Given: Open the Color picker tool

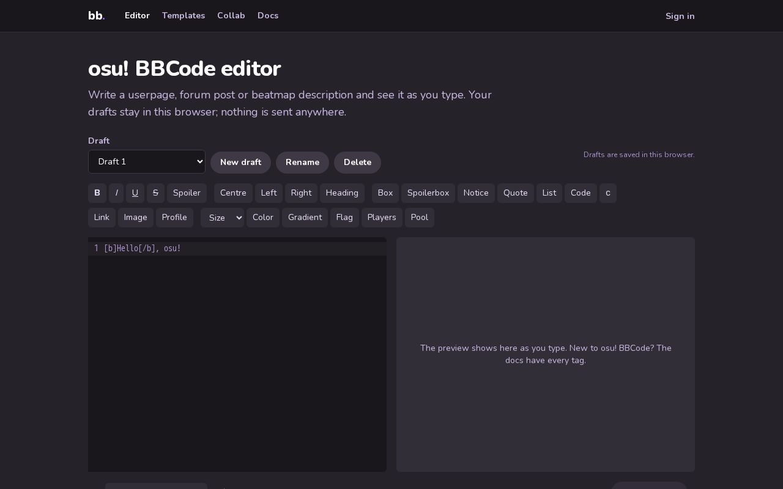Looking at the screenshot, I should pyautogui.click(x=263, y=218).
